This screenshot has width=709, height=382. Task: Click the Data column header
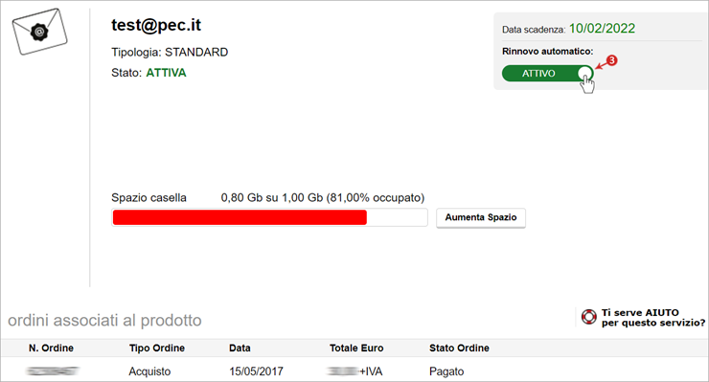pyautogui.click(x=240, y=348)
